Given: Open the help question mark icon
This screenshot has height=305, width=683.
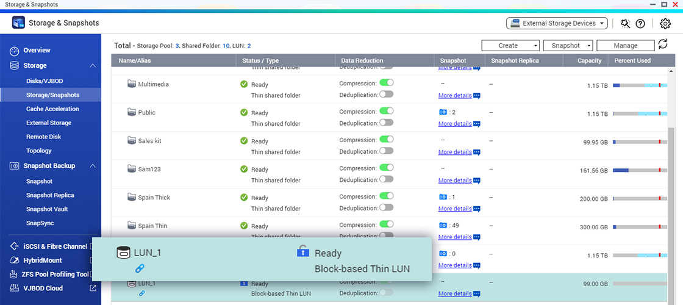Looking at the screenshot, I should coord(640,24).
